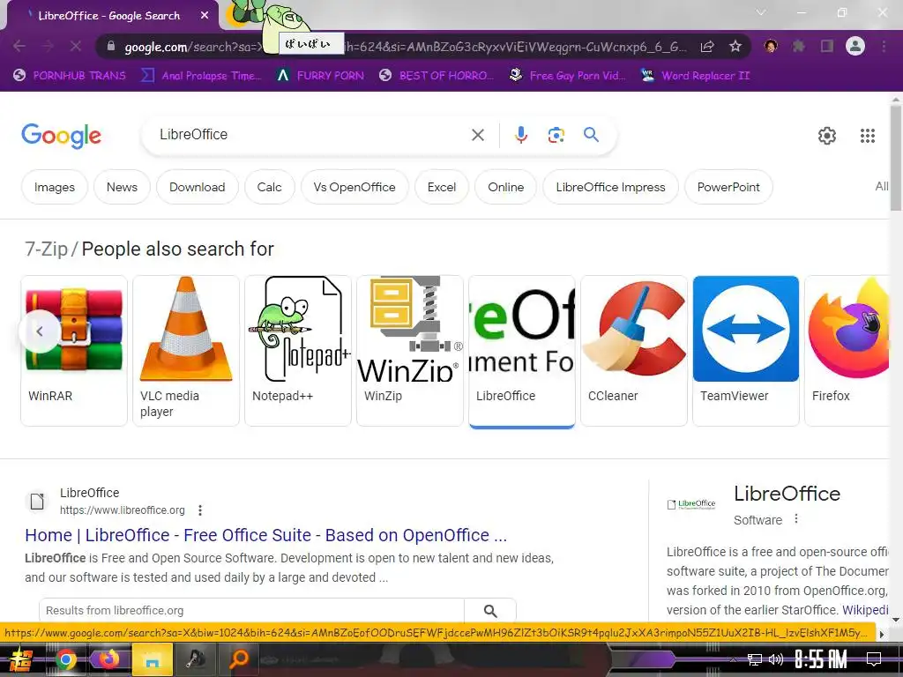The width and height of the screenshot is (903, 677).
Task: Filter results by News
Action: tap(122, 187)
